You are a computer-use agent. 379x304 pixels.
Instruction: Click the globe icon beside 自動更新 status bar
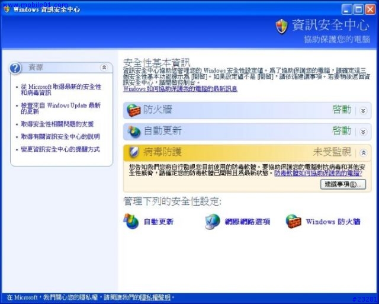[134, 132]
